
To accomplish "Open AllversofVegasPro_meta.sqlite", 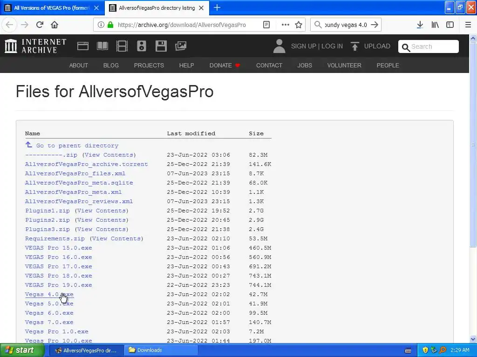I will click(x=79, y=183).
